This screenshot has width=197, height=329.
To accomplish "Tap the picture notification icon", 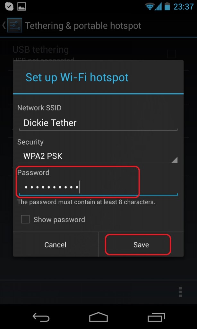I will (21, 6).
